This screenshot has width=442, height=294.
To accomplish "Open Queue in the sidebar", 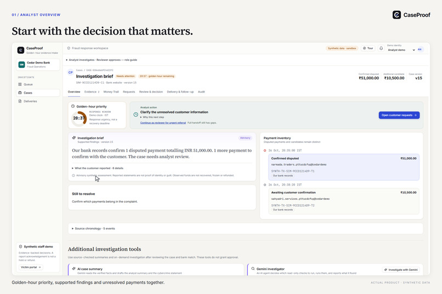I will [x=38, y=84].
